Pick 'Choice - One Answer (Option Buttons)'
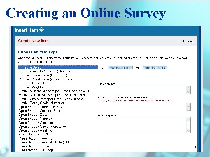Screen dimensions: 210x157 (58, 79)
